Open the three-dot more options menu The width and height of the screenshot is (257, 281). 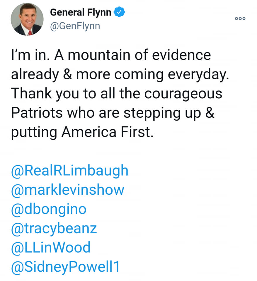click(240, 18)
